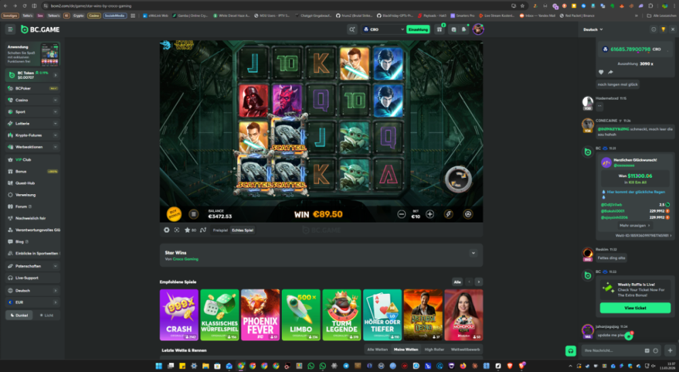Select the Alle Wetten tab

tap(377, 350)
